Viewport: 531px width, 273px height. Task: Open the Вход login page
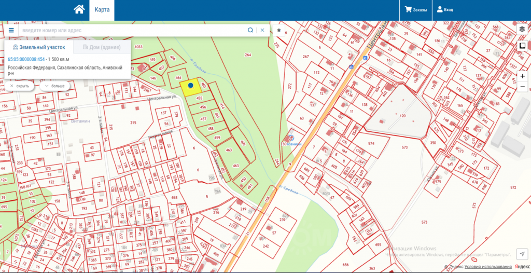(445, 10)
